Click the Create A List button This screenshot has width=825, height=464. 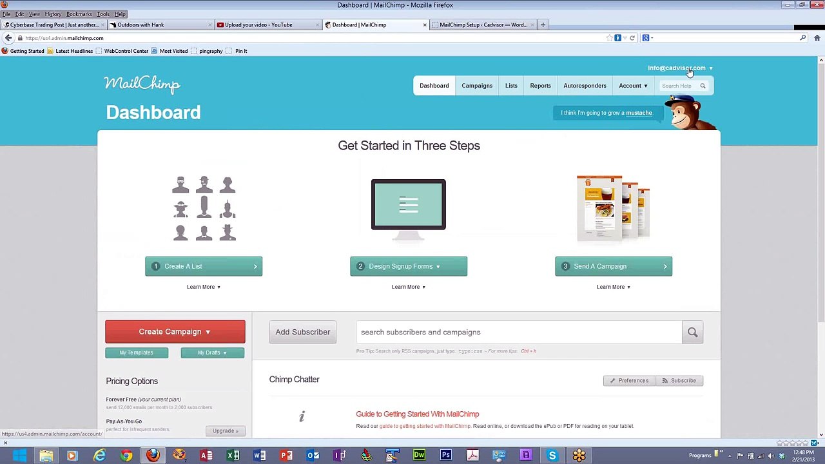tap(204, 266)
